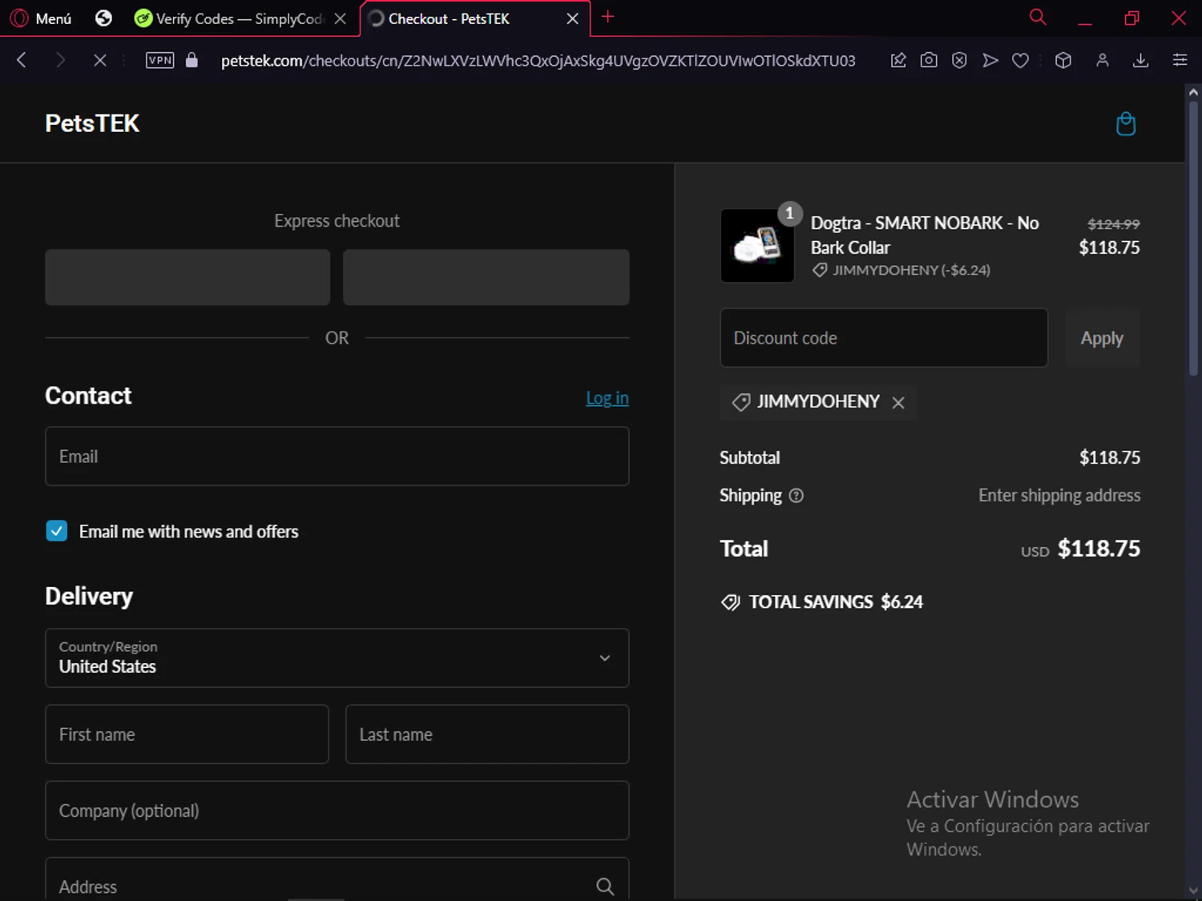1202x901 pixels.
Task: Open the easy setup sliders icon
Action: 1180,60
